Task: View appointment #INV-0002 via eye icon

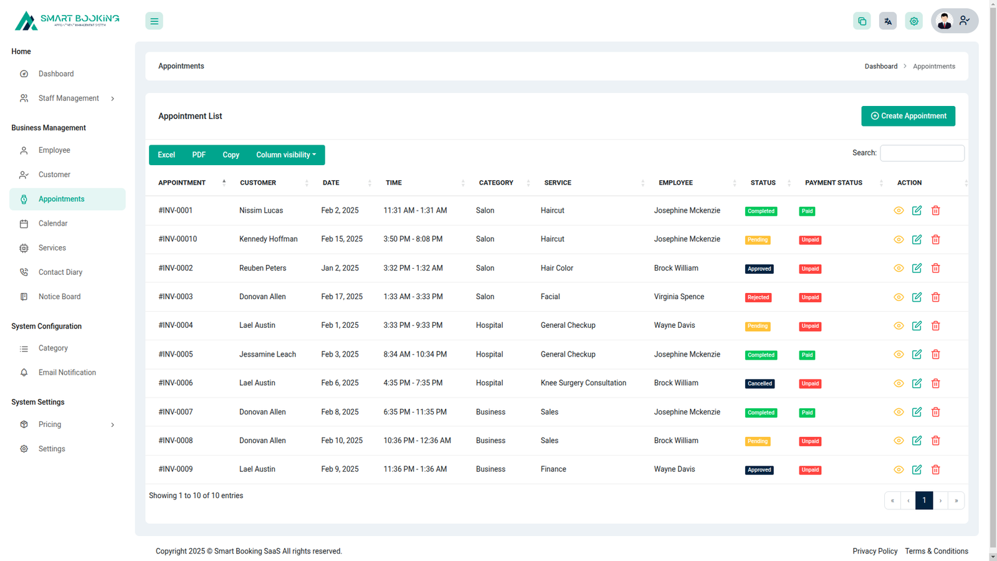Action: click(899, 269)
